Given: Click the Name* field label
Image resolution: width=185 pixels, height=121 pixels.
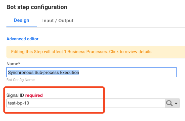Looking at the screenshot, I should pyautogui.click(x=13, y=64).
